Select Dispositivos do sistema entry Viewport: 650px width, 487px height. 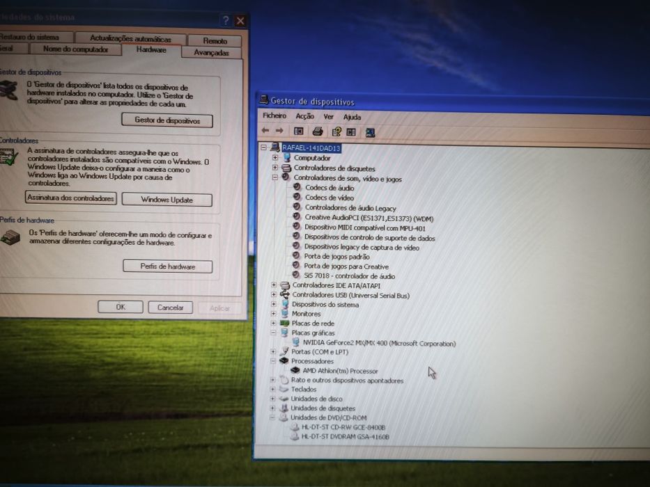pyautogui.click(x=325, y=305)
